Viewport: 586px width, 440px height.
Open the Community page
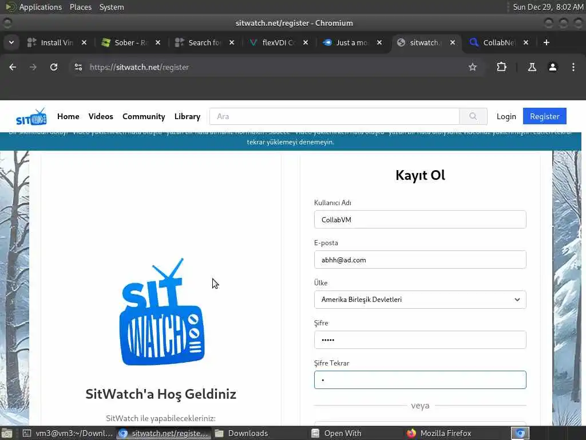coord(144,116)
